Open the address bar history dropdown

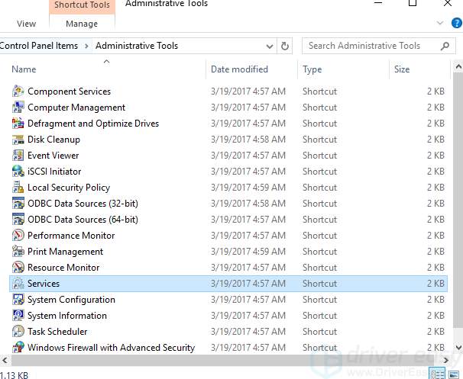pos(269,47)
